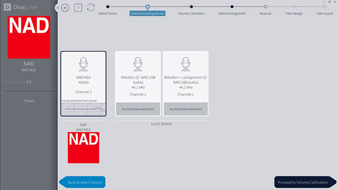
Task: Select the NAD M10 microphone card
Action: pos(84,84)
